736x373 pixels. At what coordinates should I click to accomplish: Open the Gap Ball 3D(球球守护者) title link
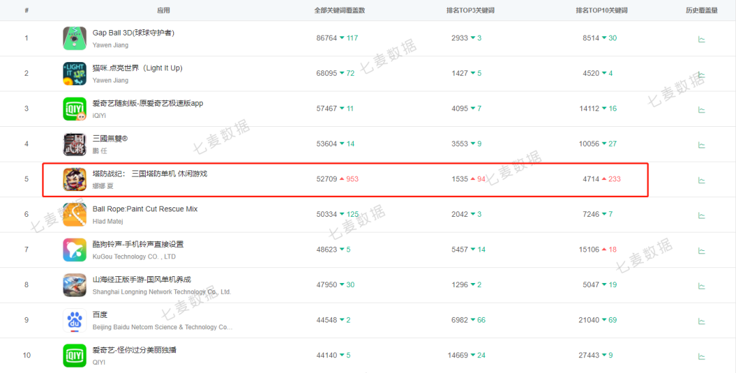[134, 33]
